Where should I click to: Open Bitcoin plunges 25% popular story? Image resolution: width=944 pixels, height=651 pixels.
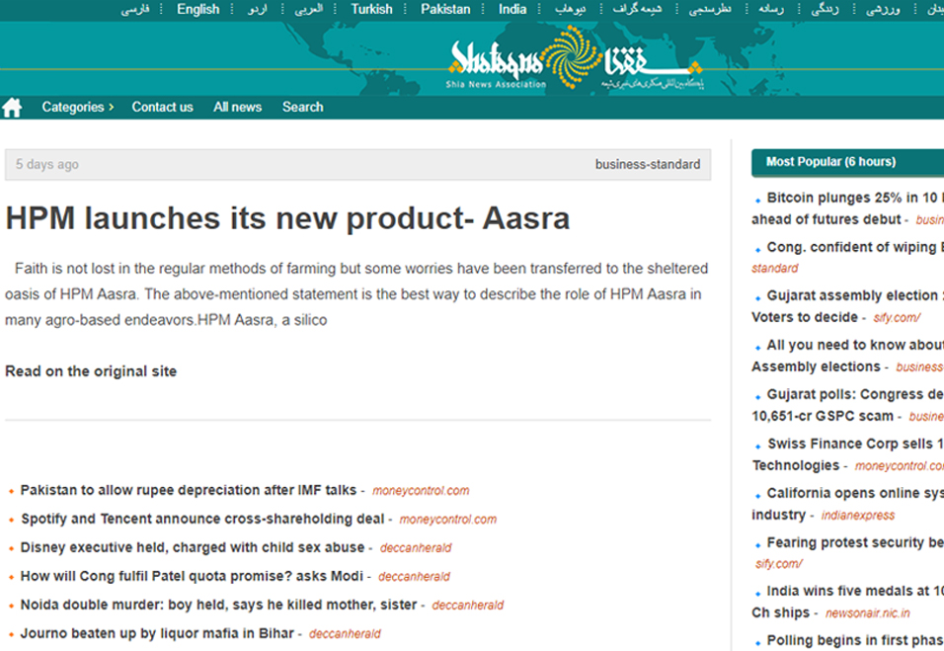click(849, 208)
